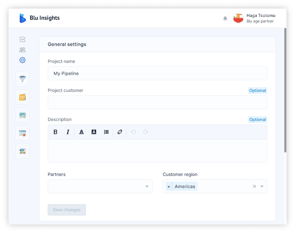Toggle italic formatting in Description

click(x=68, y=132)
